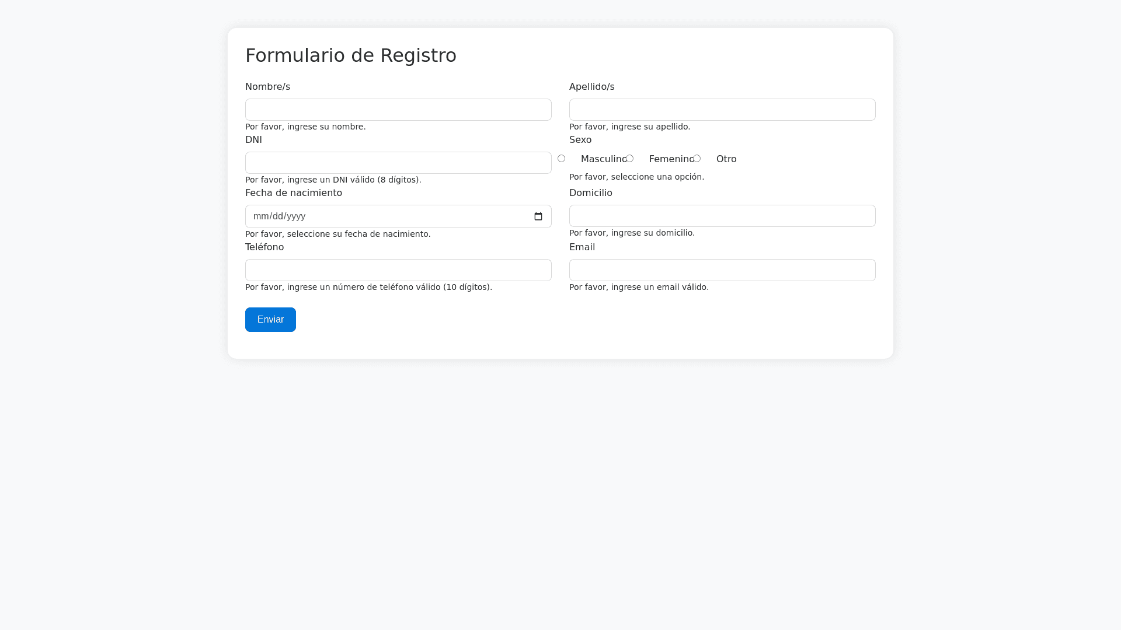Choose the Otro radio button
The width and height of the screenshot is (1121, 630).
[x=697, y=158]
